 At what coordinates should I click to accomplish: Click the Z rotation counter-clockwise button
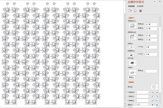point(157,100)
